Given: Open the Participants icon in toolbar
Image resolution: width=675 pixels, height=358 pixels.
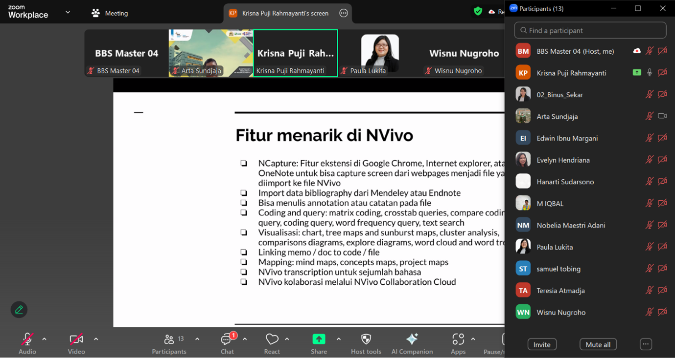Looking at the screenshot, I should [x=169, y=339].
